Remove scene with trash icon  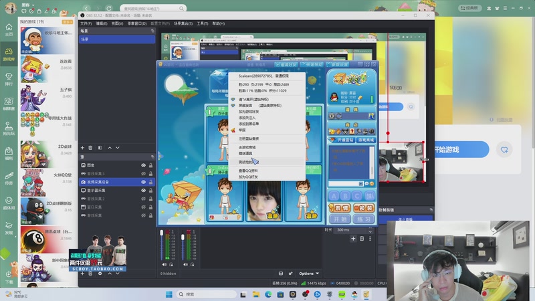[90, 148]
